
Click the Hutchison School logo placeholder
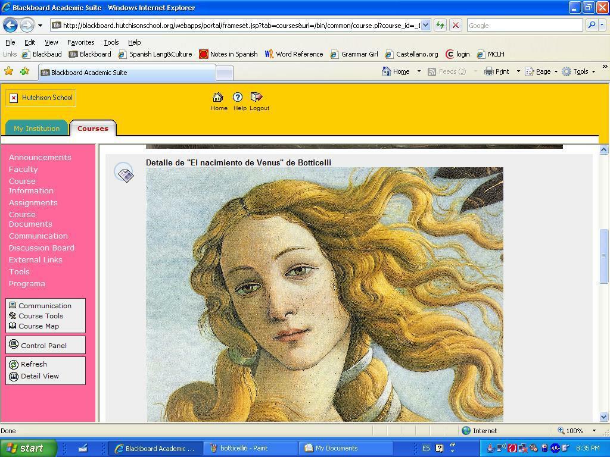pyautogui.click(x=41, y=98)
